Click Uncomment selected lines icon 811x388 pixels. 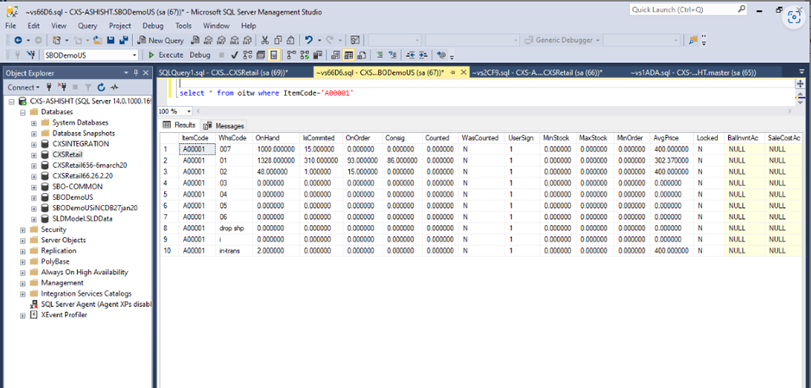[x=393, y=55]
